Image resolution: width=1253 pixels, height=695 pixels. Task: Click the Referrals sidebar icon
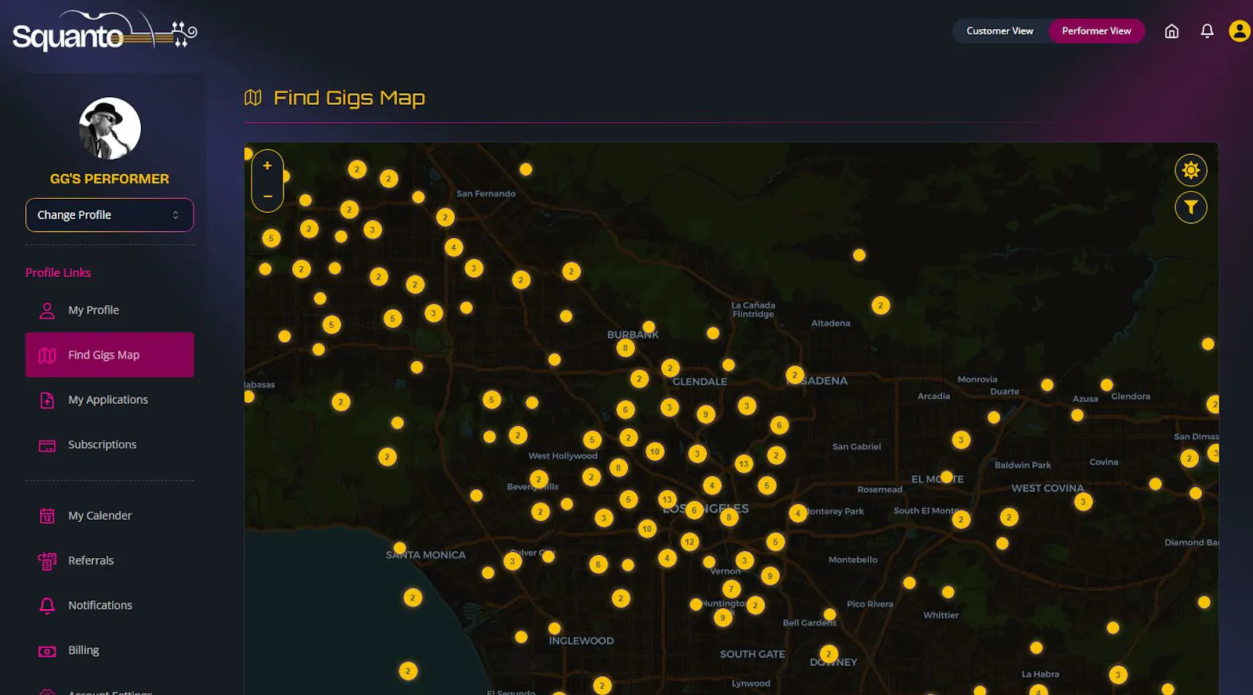pos(47,561)
